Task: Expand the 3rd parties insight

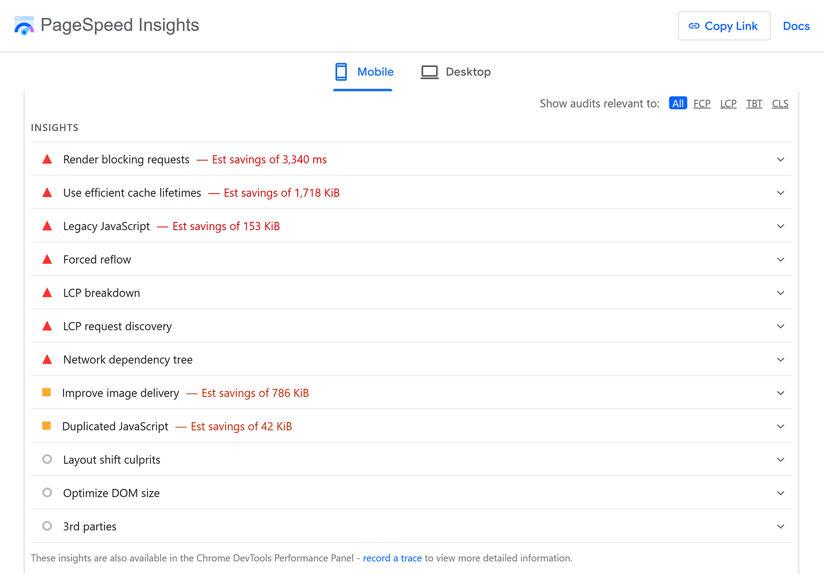Action: pyautogui.click(x=780, y=526)
